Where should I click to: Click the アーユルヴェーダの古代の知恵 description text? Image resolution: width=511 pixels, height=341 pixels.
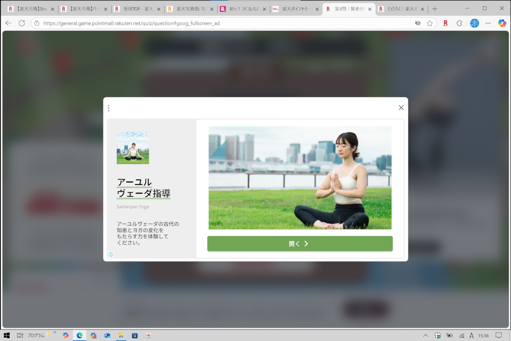tap(148, 233)
